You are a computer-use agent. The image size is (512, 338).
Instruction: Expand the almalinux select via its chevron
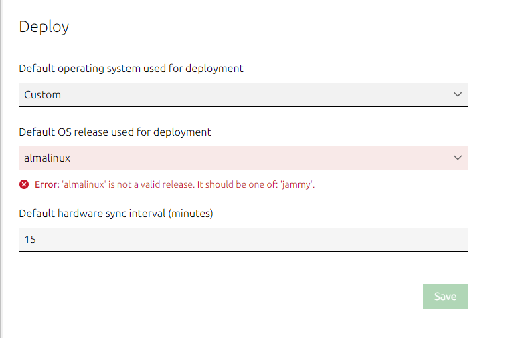click(x=458, y=158)
